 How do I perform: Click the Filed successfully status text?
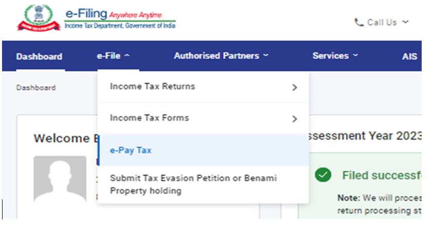382,175
